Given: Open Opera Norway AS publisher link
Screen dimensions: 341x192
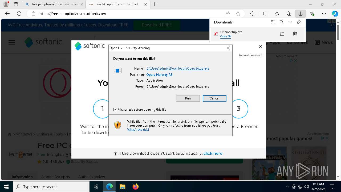Looking at the screenshot, I should coord(159,75).
